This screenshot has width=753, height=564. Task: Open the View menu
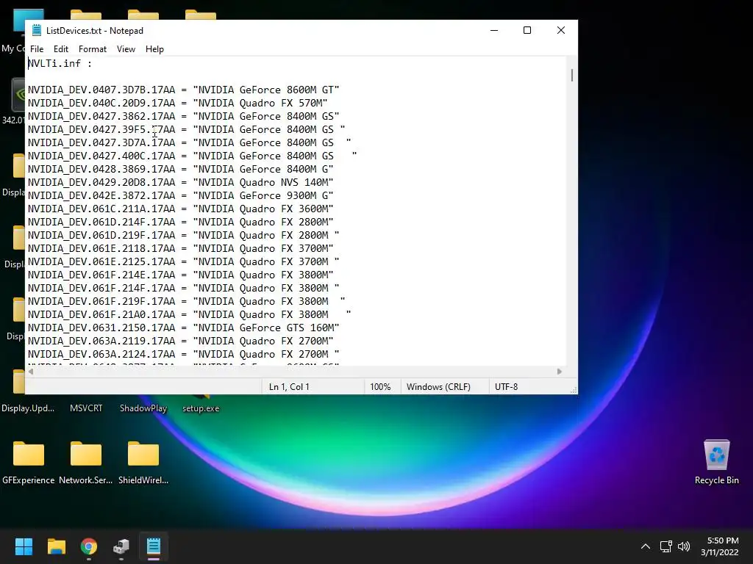[x=126, y=49]
